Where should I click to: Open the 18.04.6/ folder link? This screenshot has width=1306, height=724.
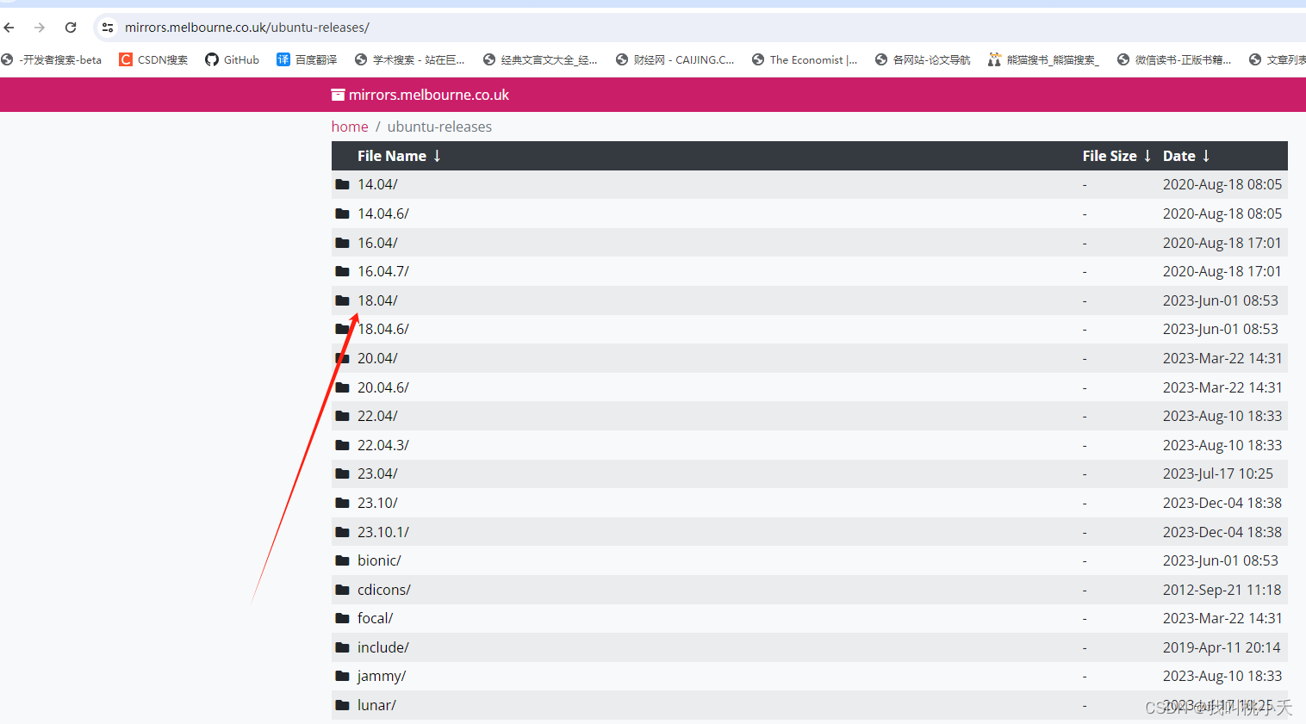pos(383,329)
